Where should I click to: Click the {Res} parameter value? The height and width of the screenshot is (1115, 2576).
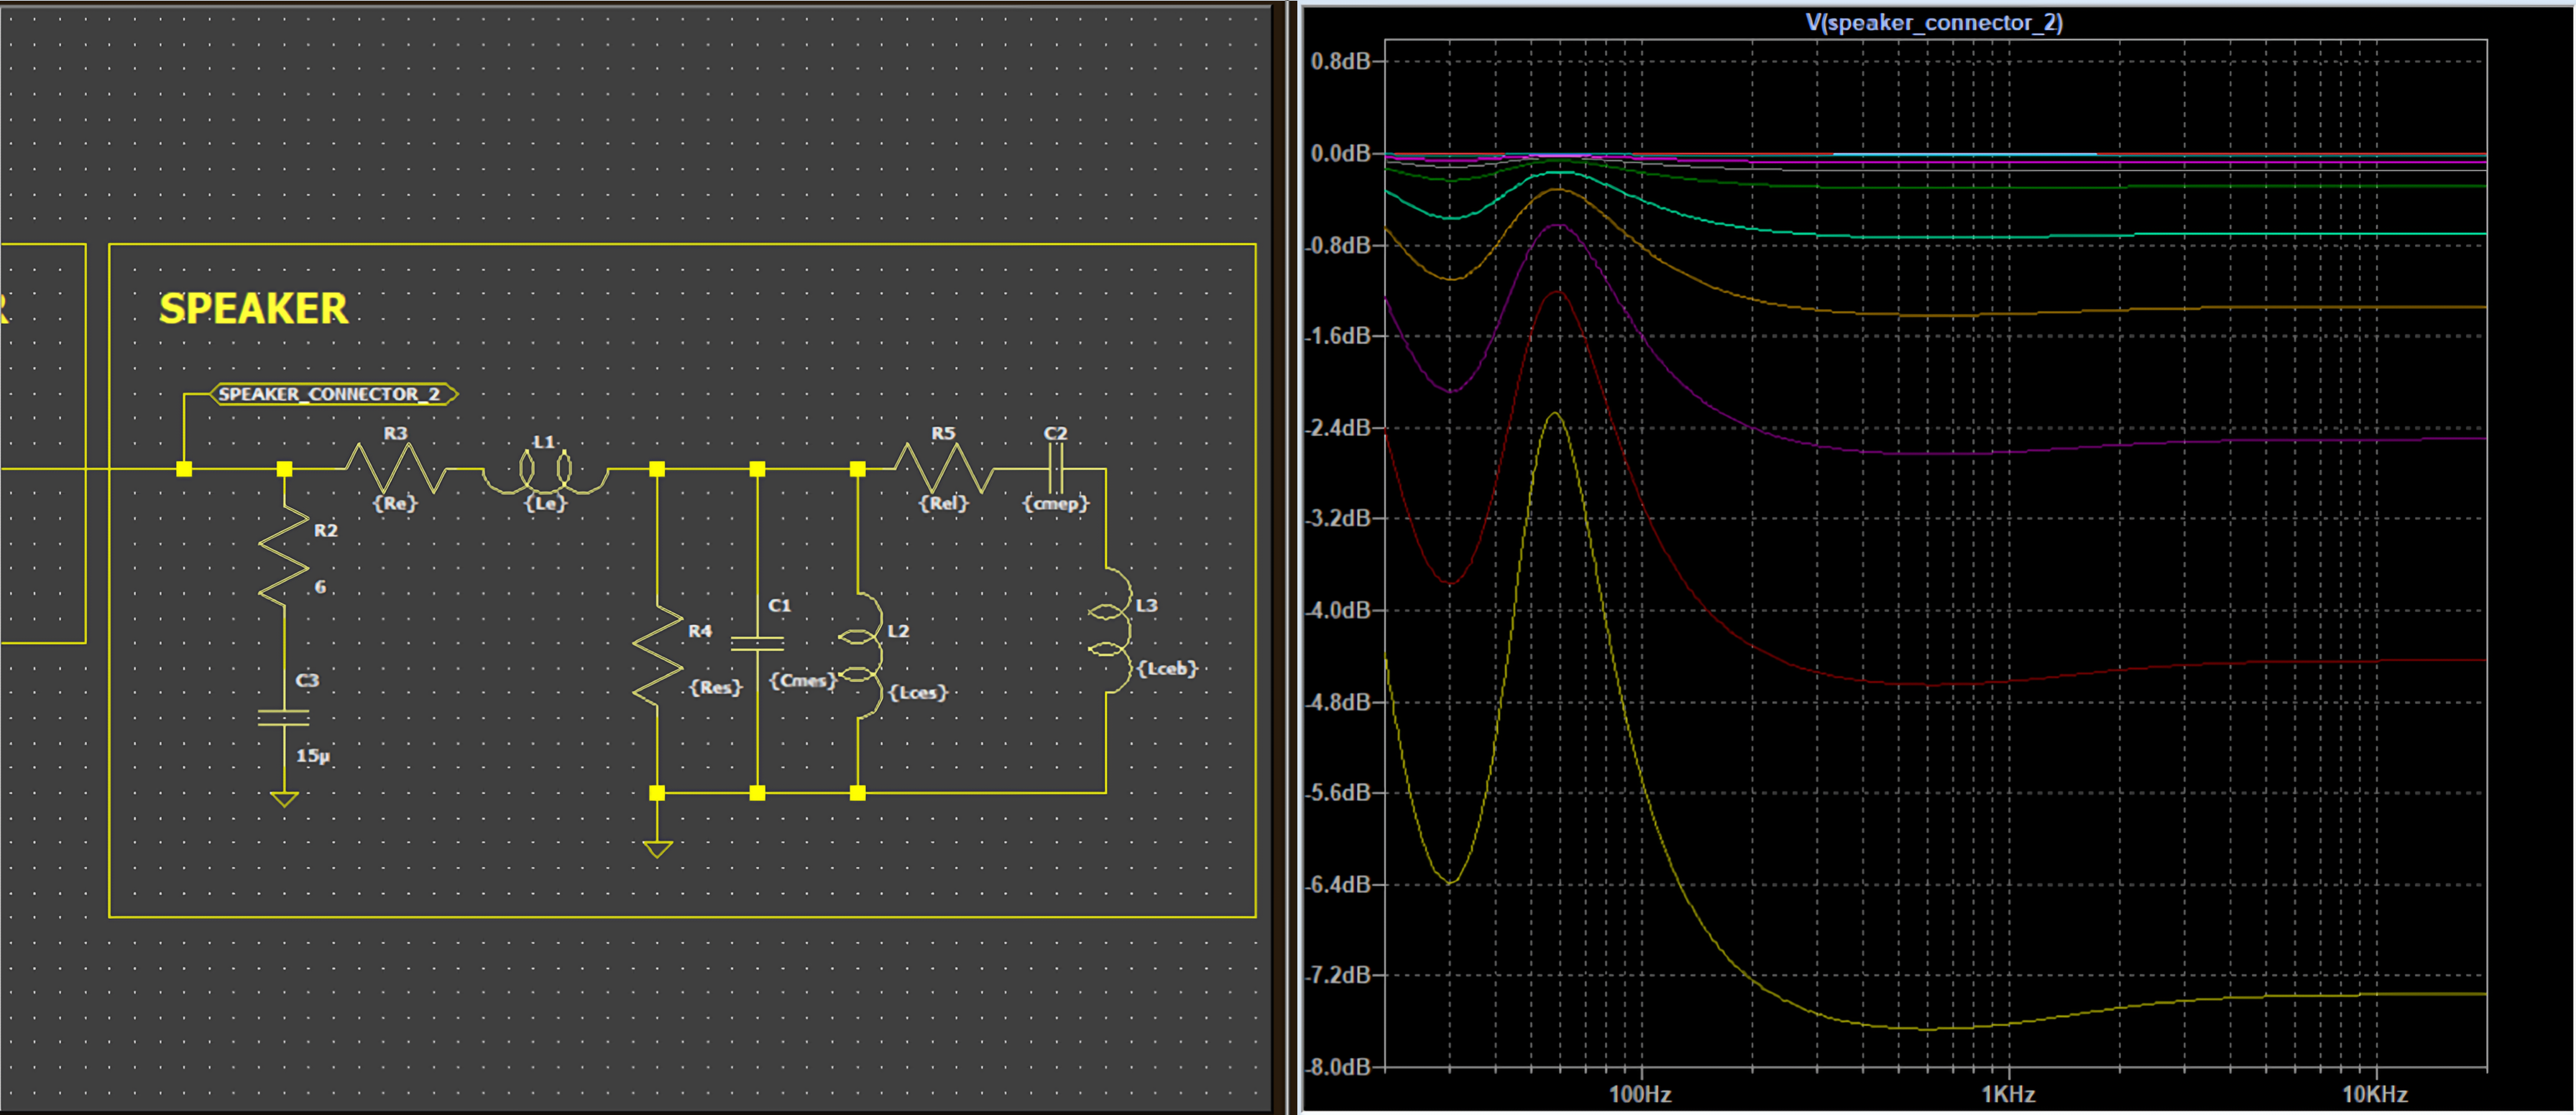tap(716, 688)
